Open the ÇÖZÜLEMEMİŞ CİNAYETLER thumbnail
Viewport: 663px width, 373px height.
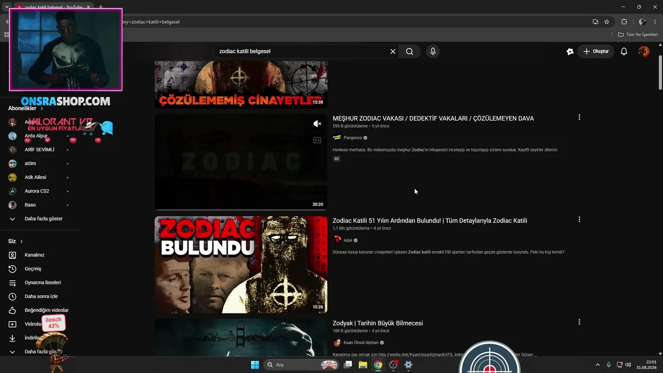point(241,84)
